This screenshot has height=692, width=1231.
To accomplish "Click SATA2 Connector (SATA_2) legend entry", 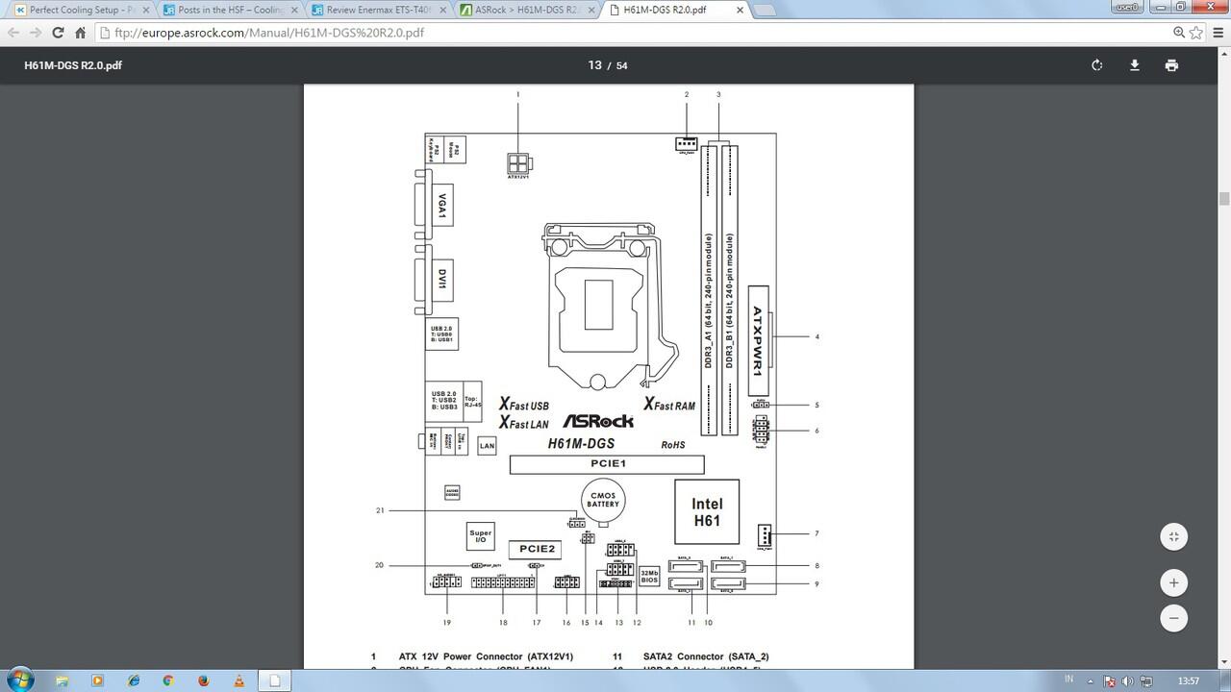I will (705, 656).
